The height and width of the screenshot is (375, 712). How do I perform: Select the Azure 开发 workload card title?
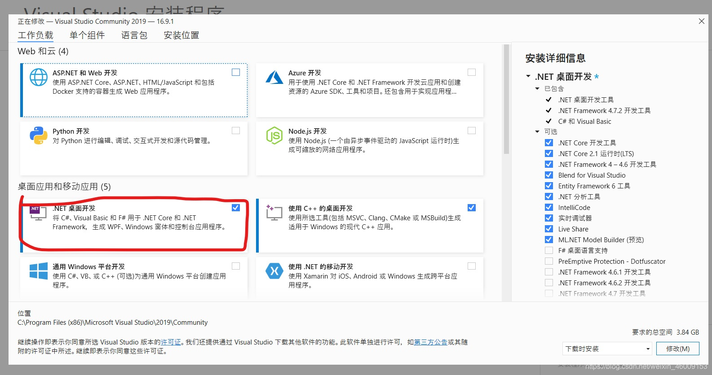click(305, 73)
